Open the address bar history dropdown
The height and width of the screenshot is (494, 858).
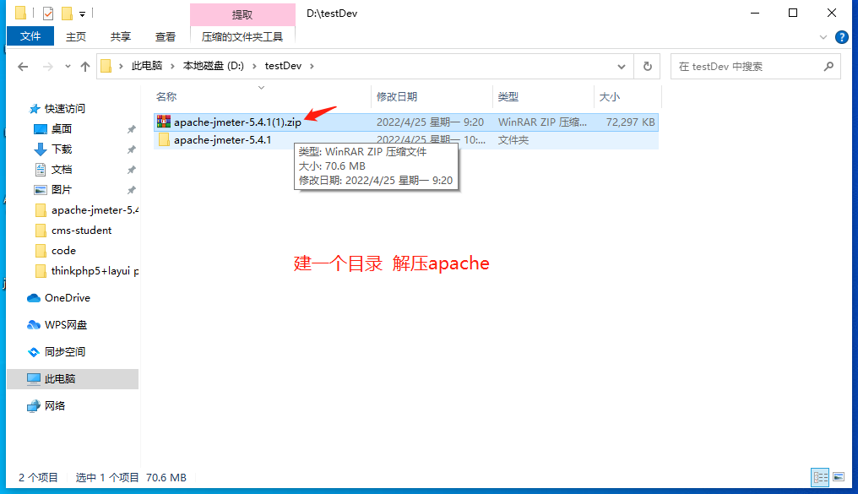click(x=621, y=67)
